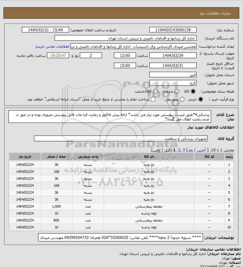
Task: Open the اطلاعات تماس خریدار link
Action: pos(52,46)
